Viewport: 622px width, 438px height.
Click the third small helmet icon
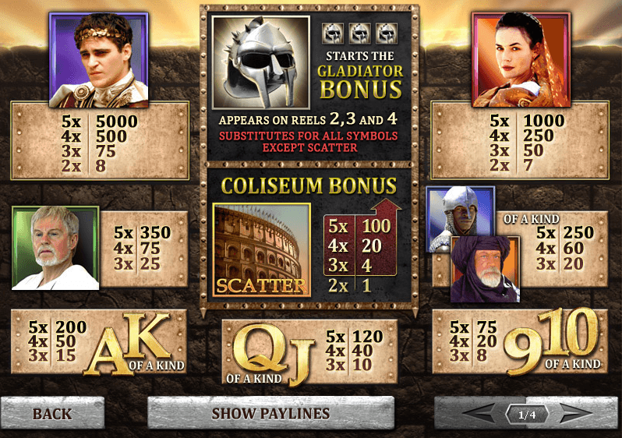pyautogui.click(x=387, y=34)
